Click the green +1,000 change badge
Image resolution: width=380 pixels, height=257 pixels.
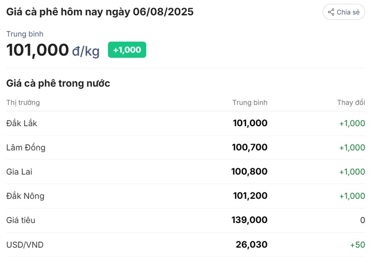127,50
